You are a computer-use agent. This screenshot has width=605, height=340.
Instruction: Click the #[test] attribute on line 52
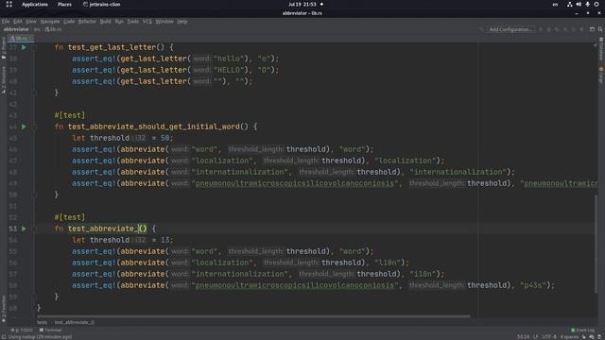[69, 217]
